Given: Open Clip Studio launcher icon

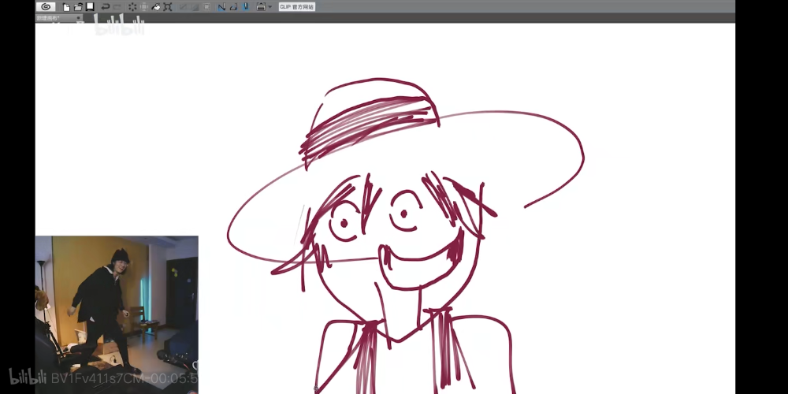Looking at the screenshot, I should click(46, 7).
